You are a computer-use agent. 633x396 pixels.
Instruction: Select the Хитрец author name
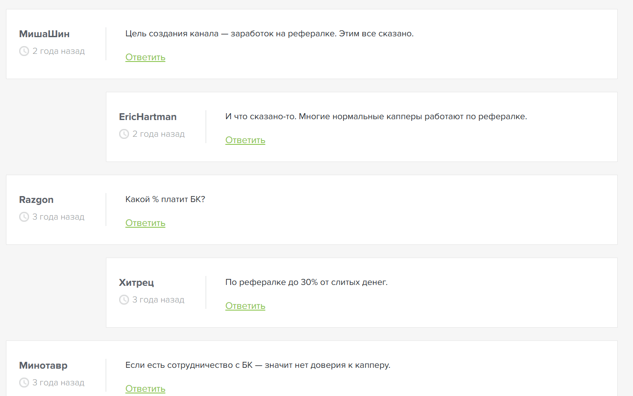point(136,283)
